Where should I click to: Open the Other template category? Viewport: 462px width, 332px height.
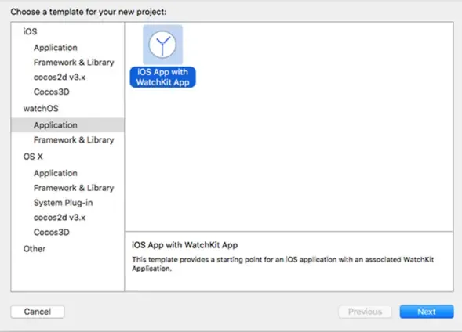(x=35, y=249)
